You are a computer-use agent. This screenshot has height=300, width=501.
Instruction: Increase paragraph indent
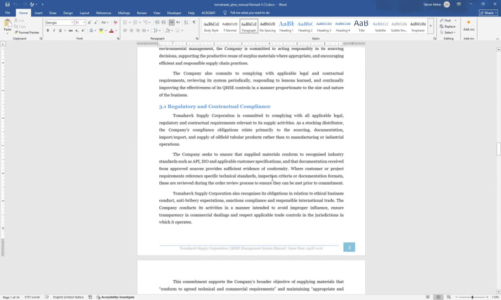point(164,22)
